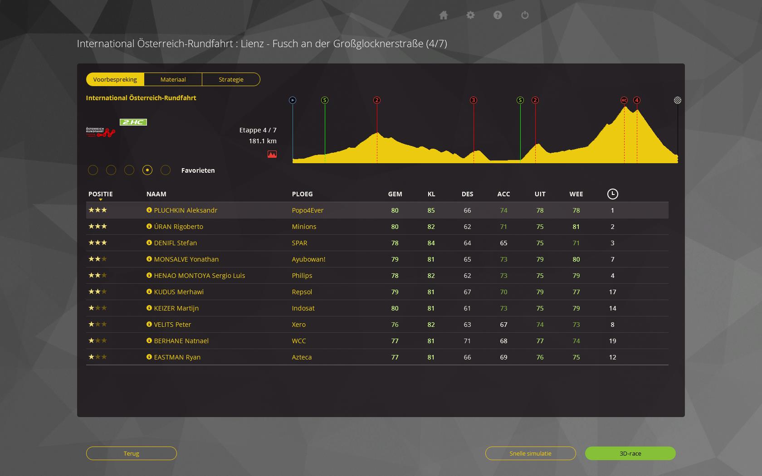Image resolution: width=762 pixels, height=476 pixels.
Task: Open info icon for KUDUS Merhawi
Action: (149, 291)
